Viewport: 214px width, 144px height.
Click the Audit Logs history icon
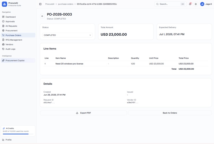3,49
